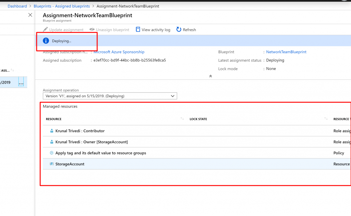The image size is (351, 216).
Task: Click the View activity log icon
Action: coord(138,30)
